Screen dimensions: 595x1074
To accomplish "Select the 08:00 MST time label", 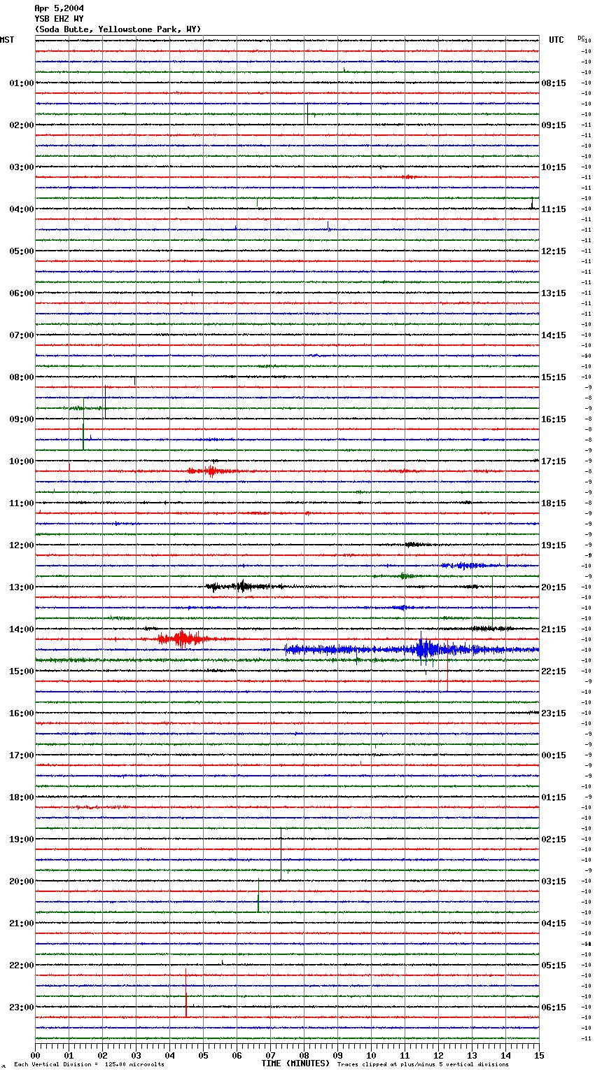I will click(x=21, y=377).
